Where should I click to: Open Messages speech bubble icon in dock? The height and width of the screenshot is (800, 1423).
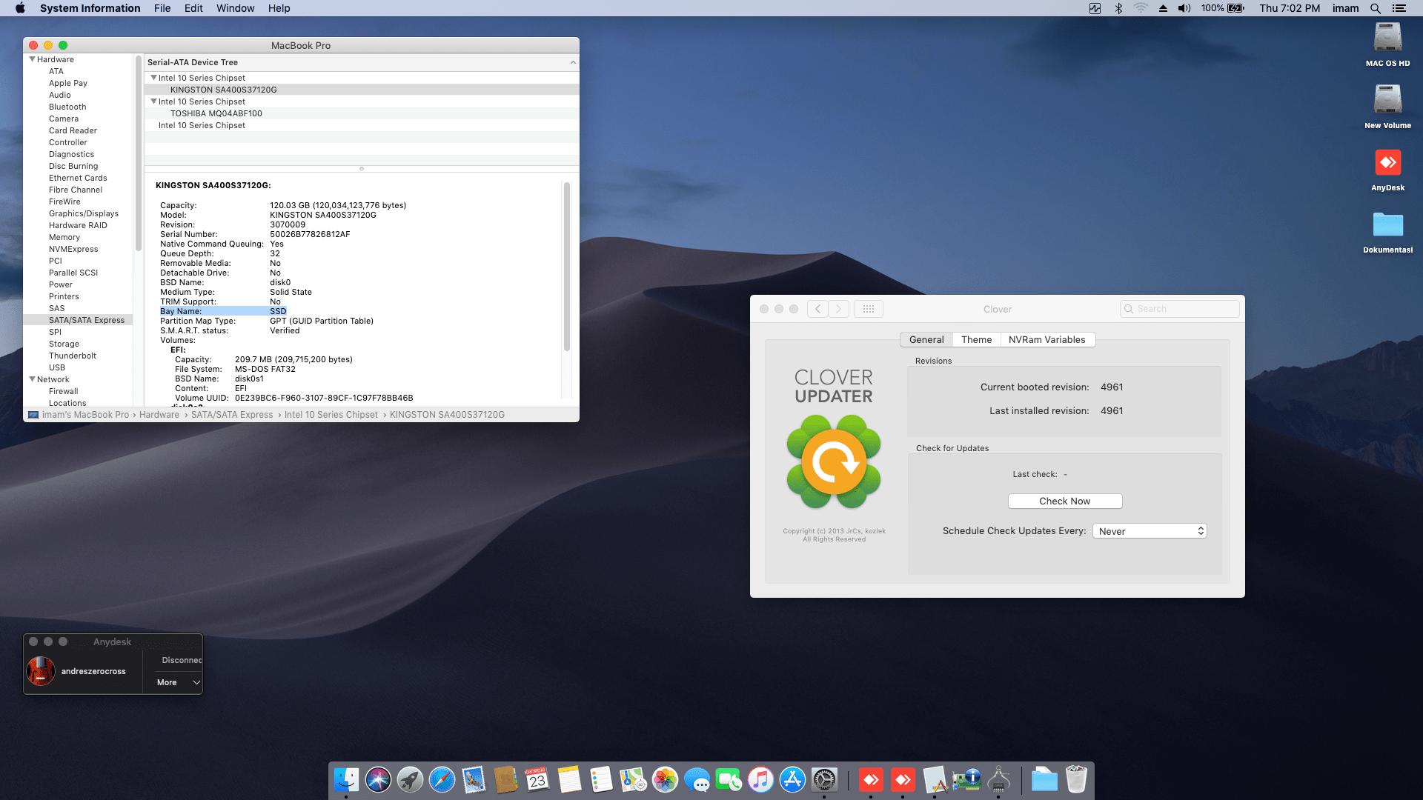click(x=697, y=779)
